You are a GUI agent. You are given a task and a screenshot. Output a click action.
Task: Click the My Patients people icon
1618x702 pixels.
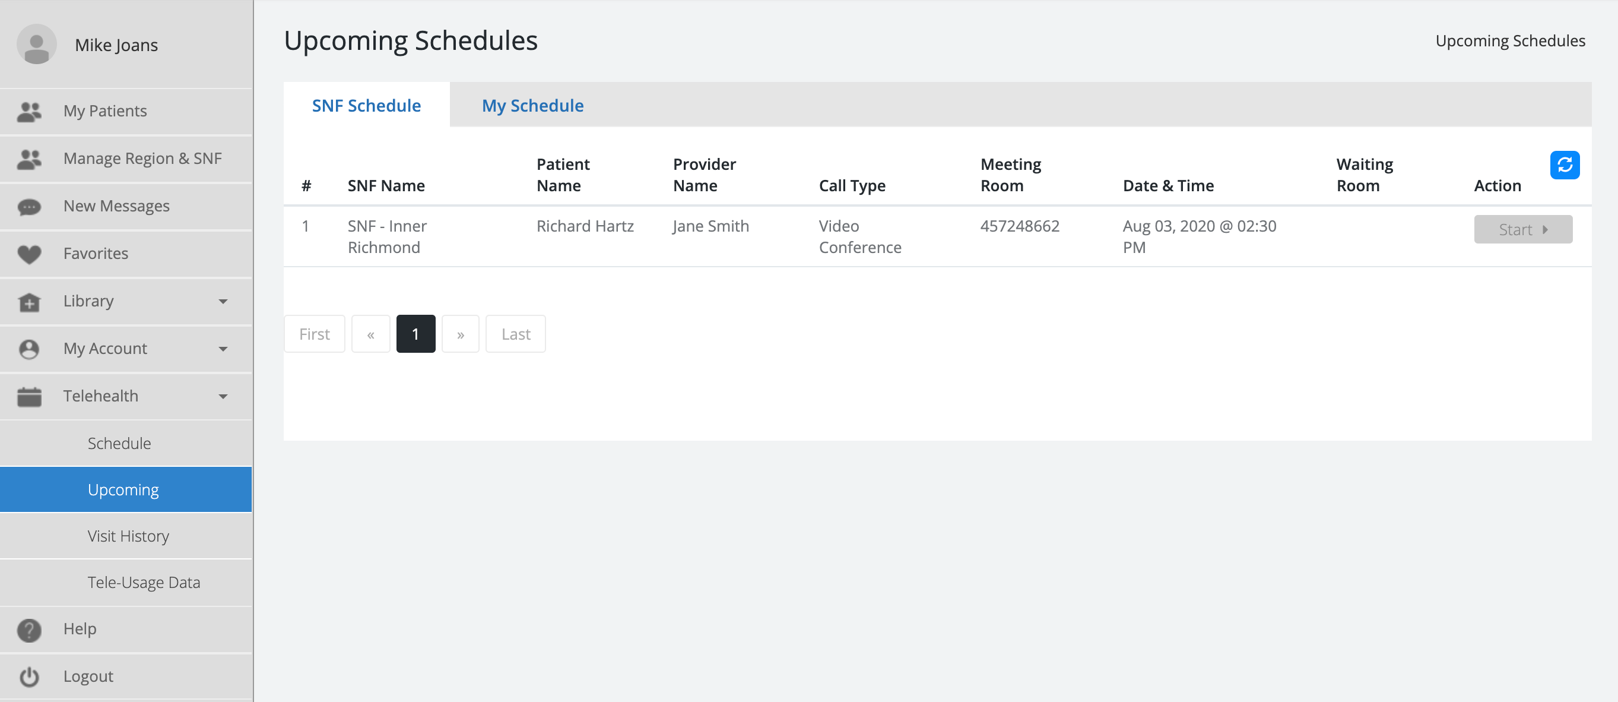[x=29, y=111]
